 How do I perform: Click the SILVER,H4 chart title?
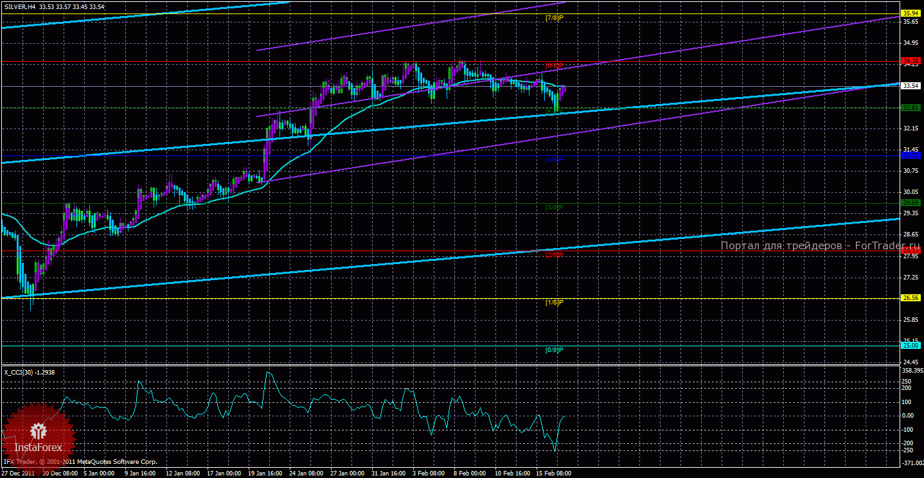click(18, 6)
